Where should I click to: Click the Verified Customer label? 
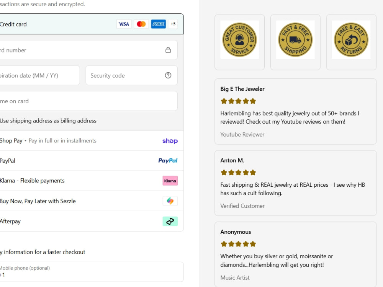[242, 206]
